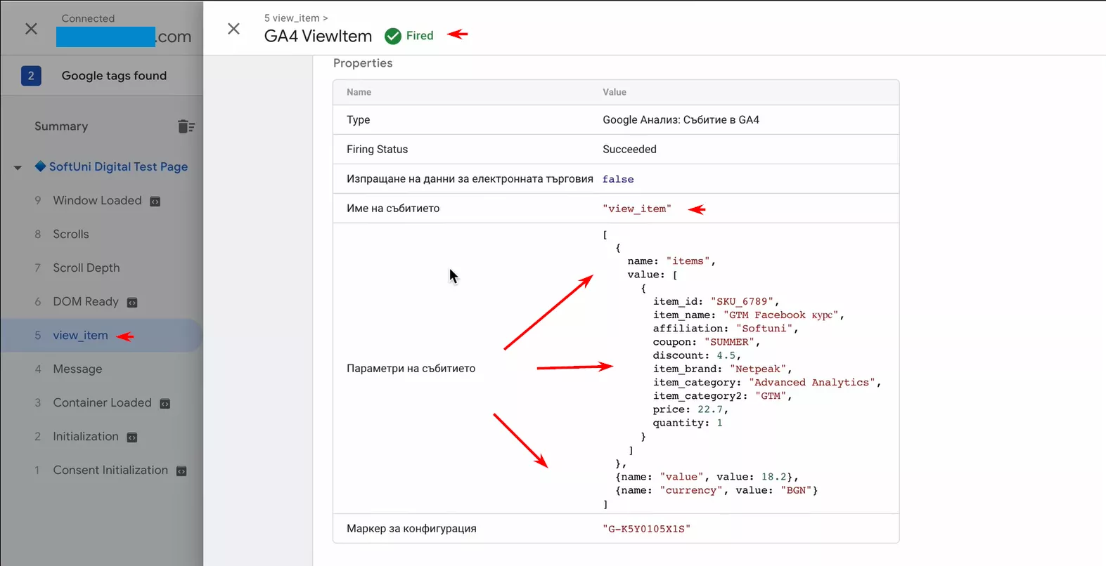Select the Window Loaded event
Image resolution: width=1106 pixels, height=566 pixels.
(x=97, y=200)
